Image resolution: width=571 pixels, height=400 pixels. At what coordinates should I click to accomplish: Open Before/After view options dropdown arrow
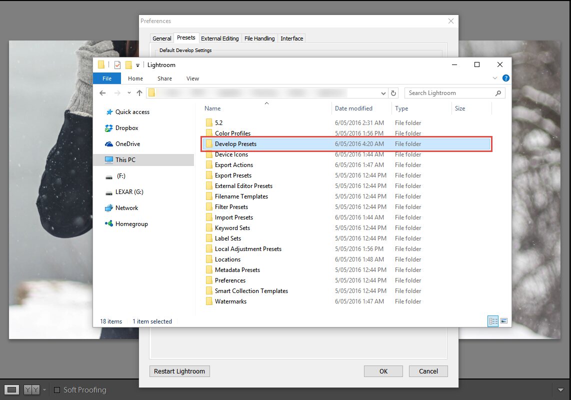(44, 390)
